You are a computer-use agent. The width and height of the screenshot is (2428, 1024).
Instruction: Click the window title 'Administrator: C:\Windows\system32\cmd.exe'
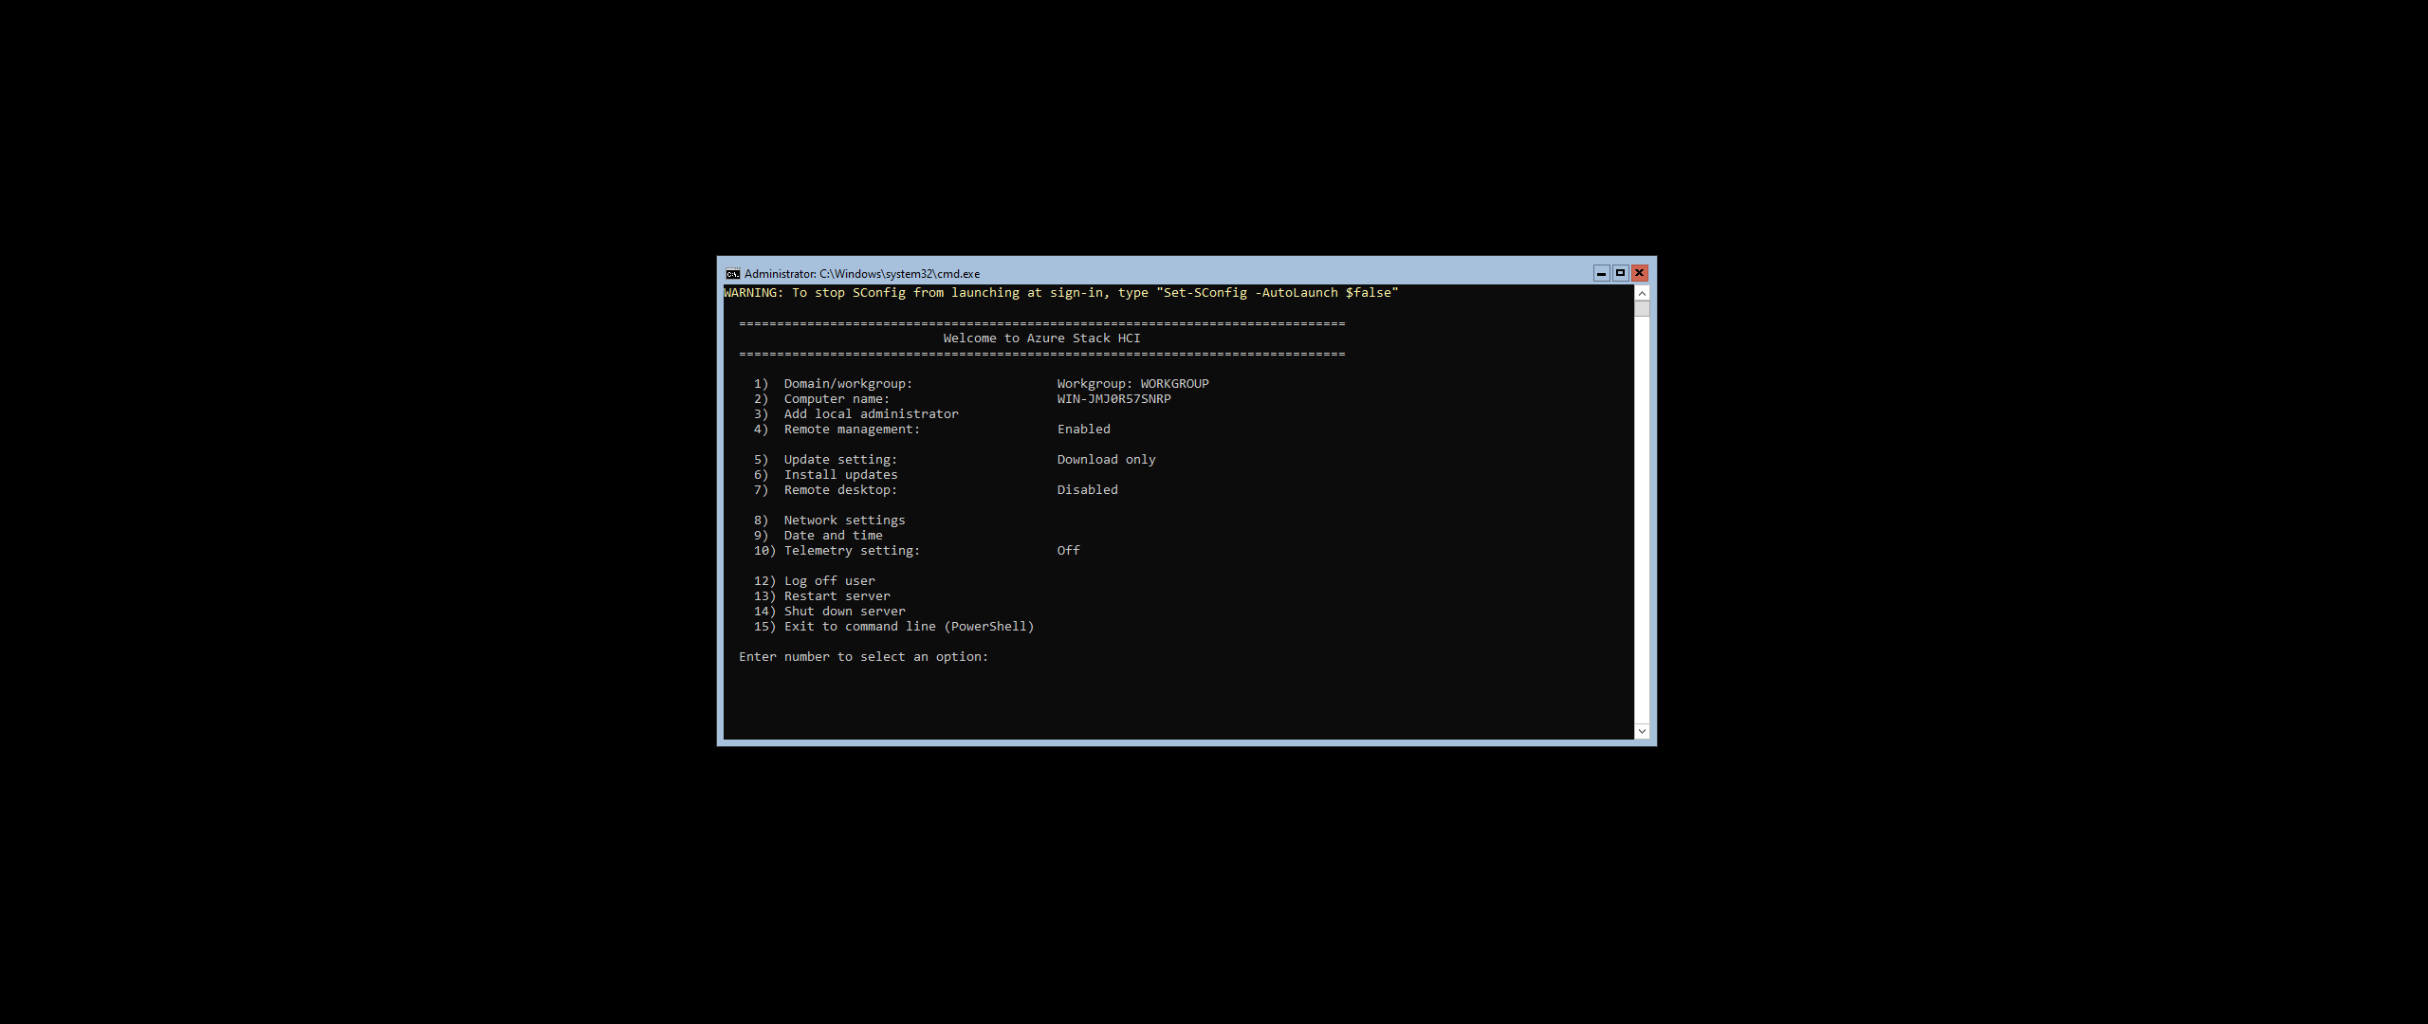tap(861, 274)
